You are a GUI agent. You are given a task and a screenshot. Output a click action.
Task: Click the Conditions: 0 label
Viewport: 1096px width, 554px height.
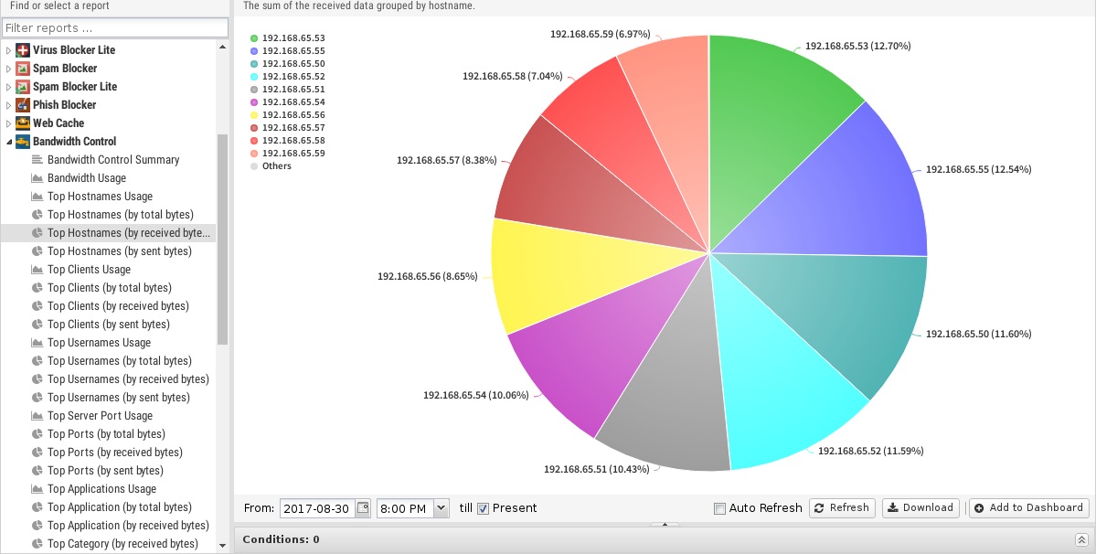[x=281, y=539]
